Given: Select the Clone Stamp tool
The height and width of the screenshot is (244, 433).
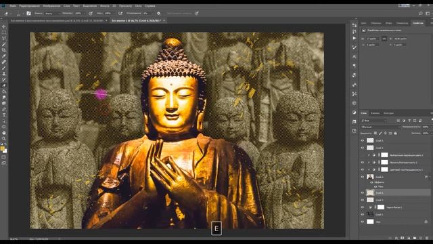Looking at the screenshot, I should click(4, 74).
